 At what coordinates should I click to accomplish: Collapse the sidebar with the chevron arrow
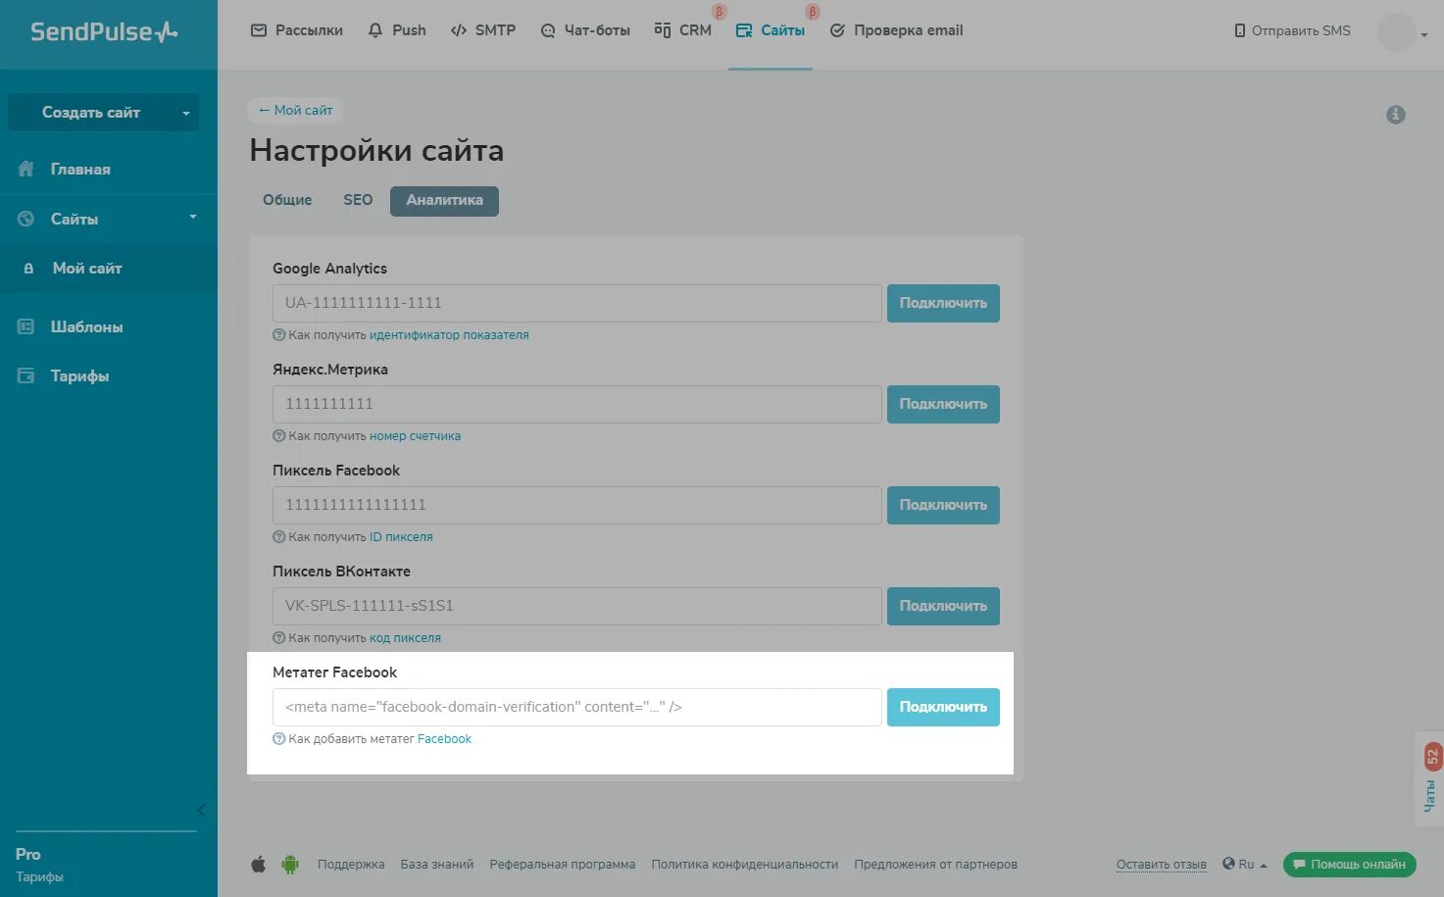[x=201, y=810]
